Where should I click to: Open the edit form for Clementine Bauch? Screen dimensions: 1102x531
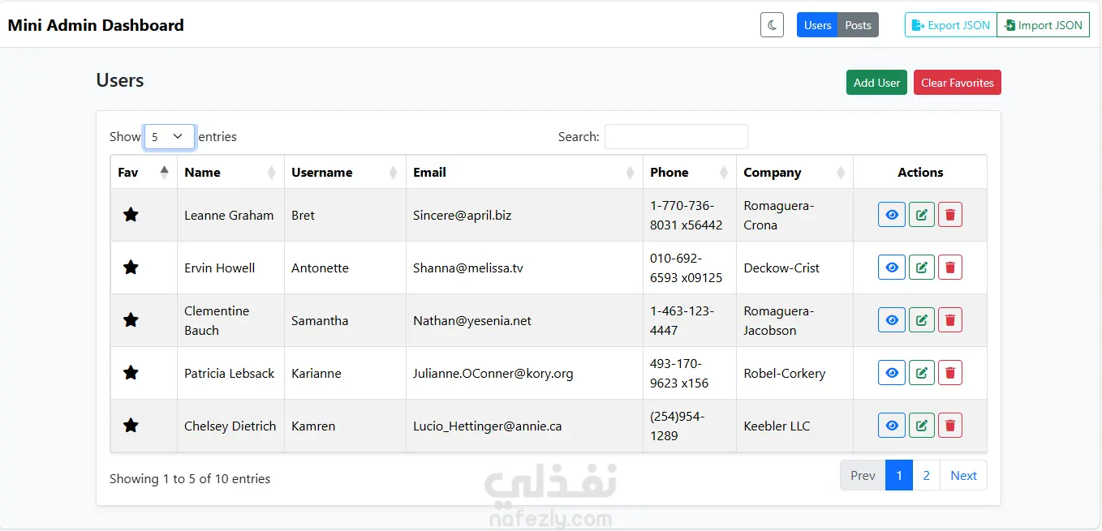pyautogui.click(x=921, y=320)
